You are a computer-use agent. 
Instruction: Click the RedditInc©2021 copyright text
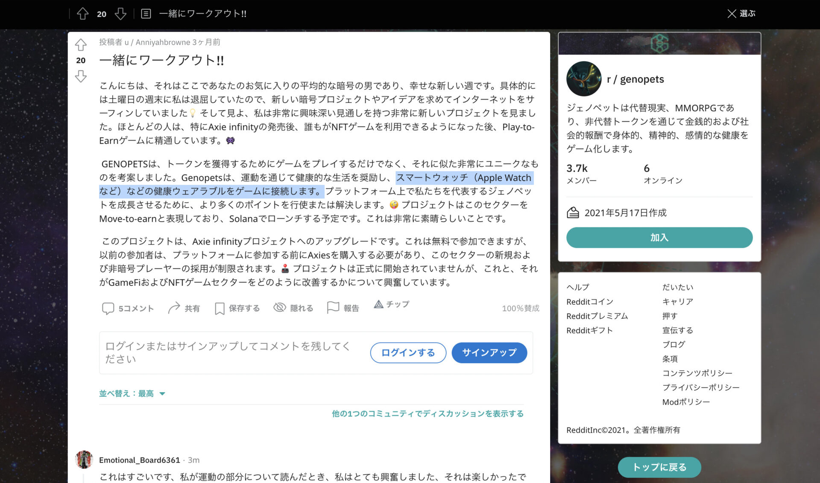[x=623, y=430]
